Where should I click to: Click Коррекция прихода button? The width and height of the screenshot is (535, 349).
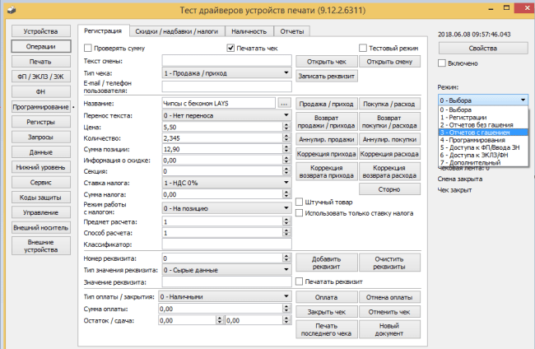pyautogui.click(x=327, y=154)
